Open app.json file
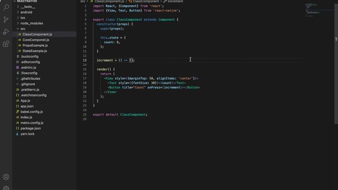The image size is (338, 190). (x=27, y=106)
